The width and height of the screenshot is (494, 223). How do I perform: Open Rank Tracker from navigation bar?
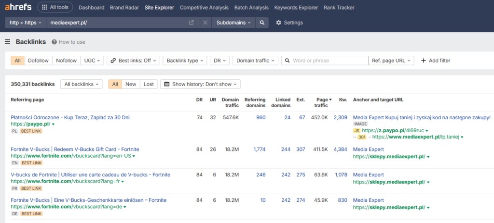(339, 8)
